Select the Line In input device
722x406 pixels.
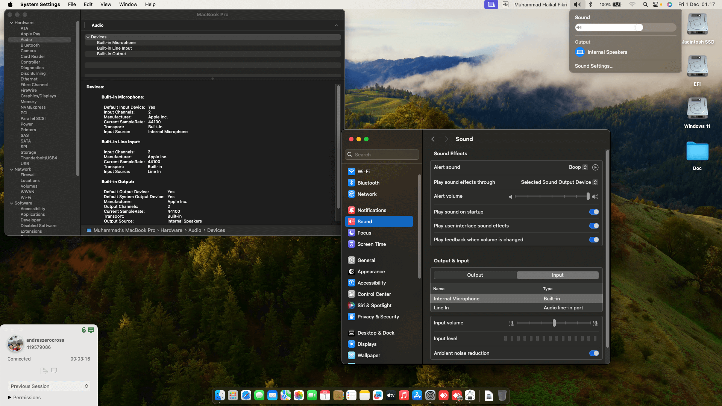[441, 308]
